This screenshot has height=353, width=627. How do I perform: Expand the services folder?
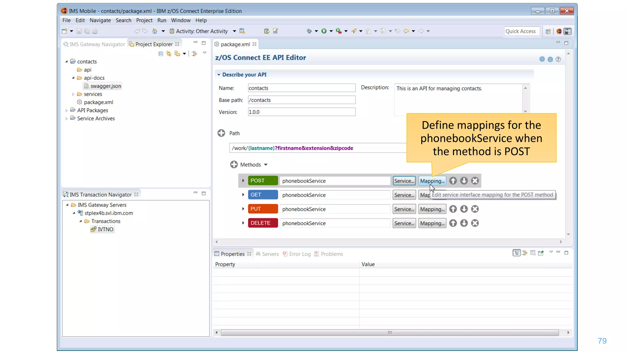point(73,94)
